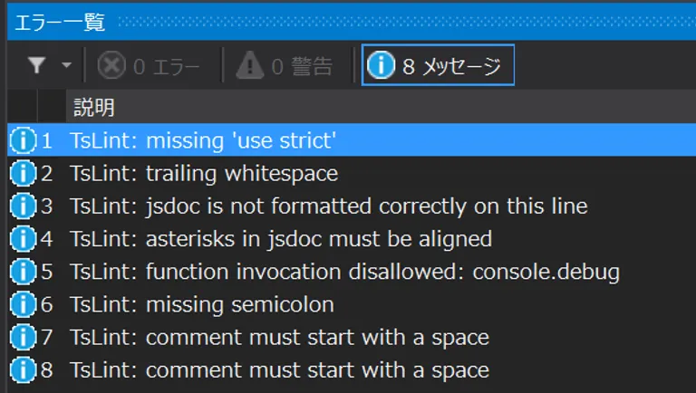696x393 pixels.
Task: Toggle the 0 警告 warnings filter
Action: (284, 65)
